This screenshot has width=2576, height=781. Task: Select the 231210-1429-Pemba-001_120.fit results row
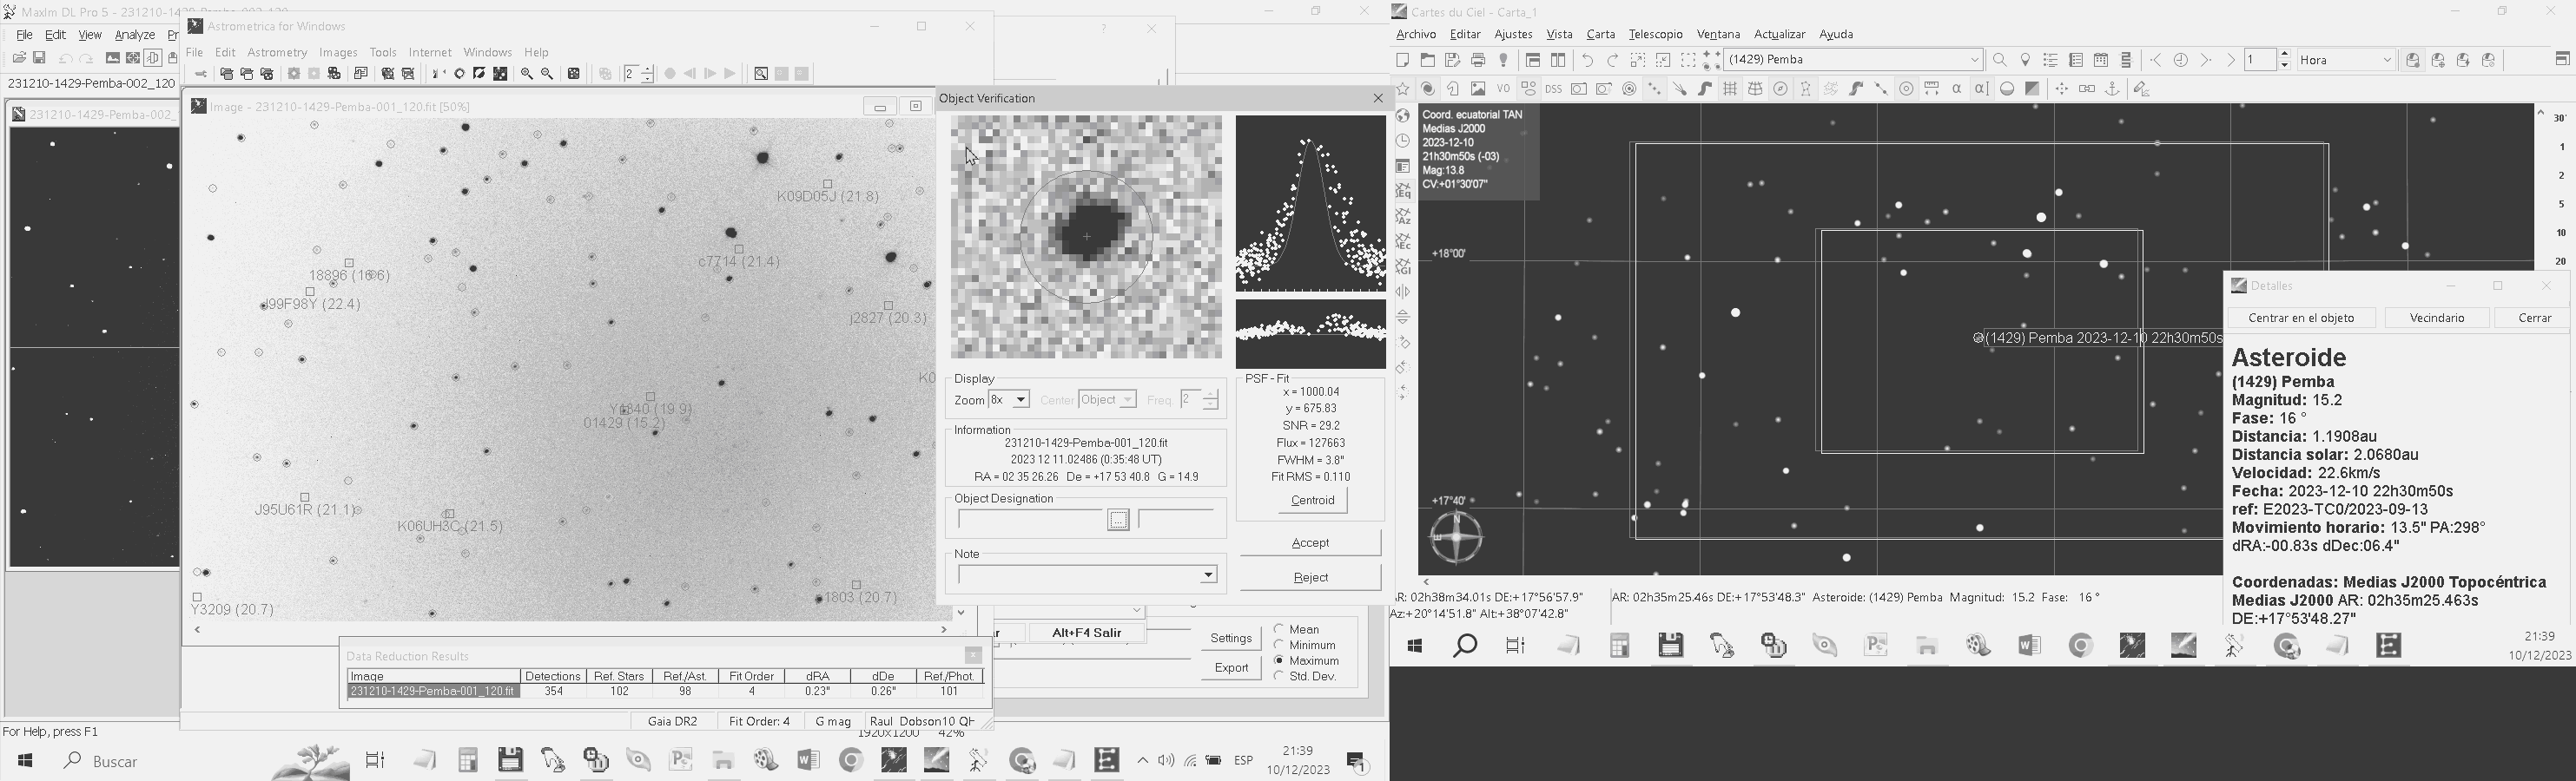pyautogui.click(x=665, y=691)
